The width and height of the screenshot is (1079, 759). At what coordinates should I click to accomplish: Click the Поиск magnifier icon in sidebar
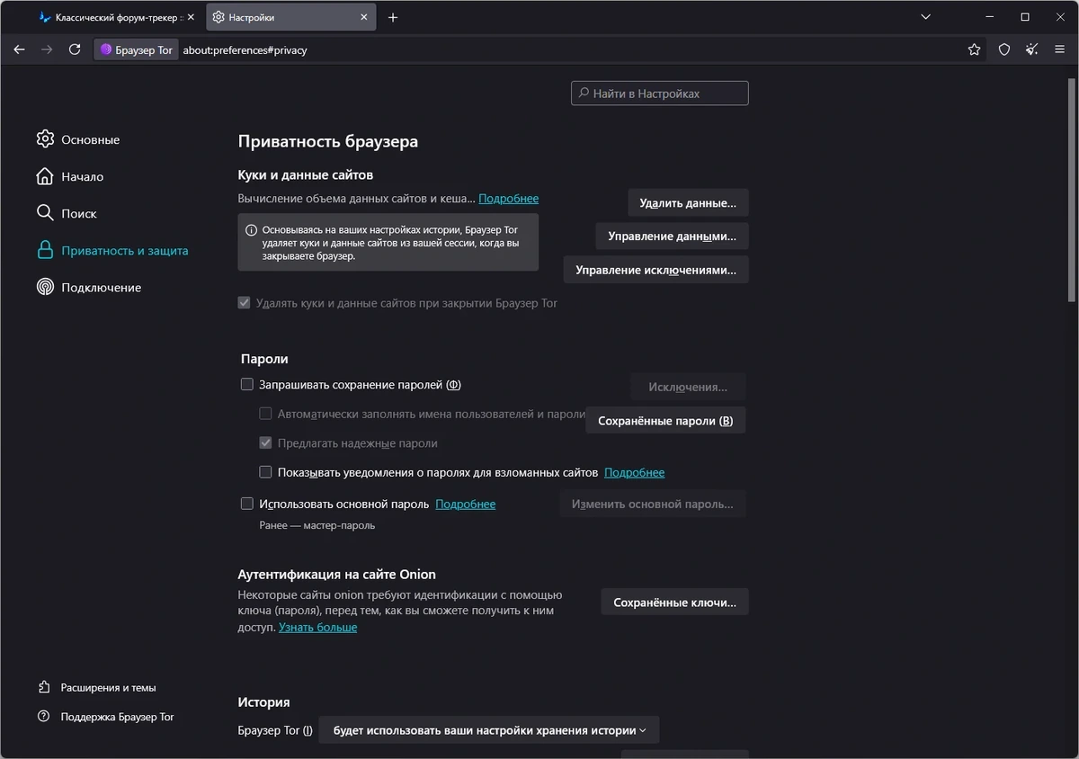[x=45, y=213]
